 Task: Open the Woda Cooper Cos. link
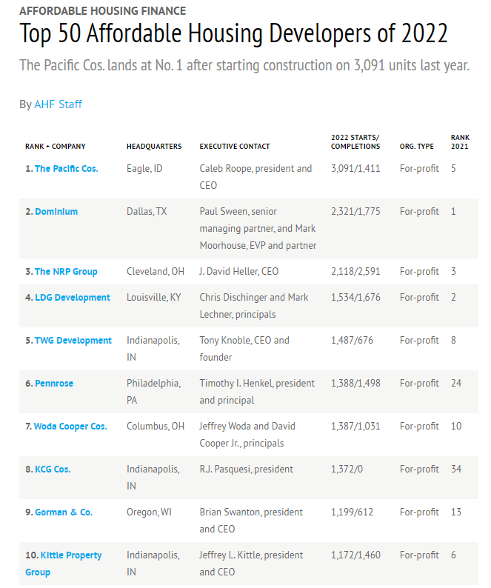[x=70, y=427]
